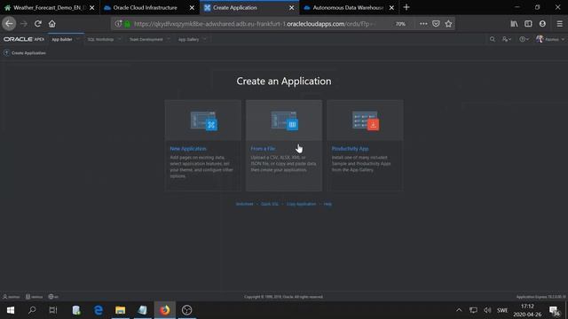Click the Oracle APEX logo
568x319 pixels.
pyautogui.click(x=24, y=39)
